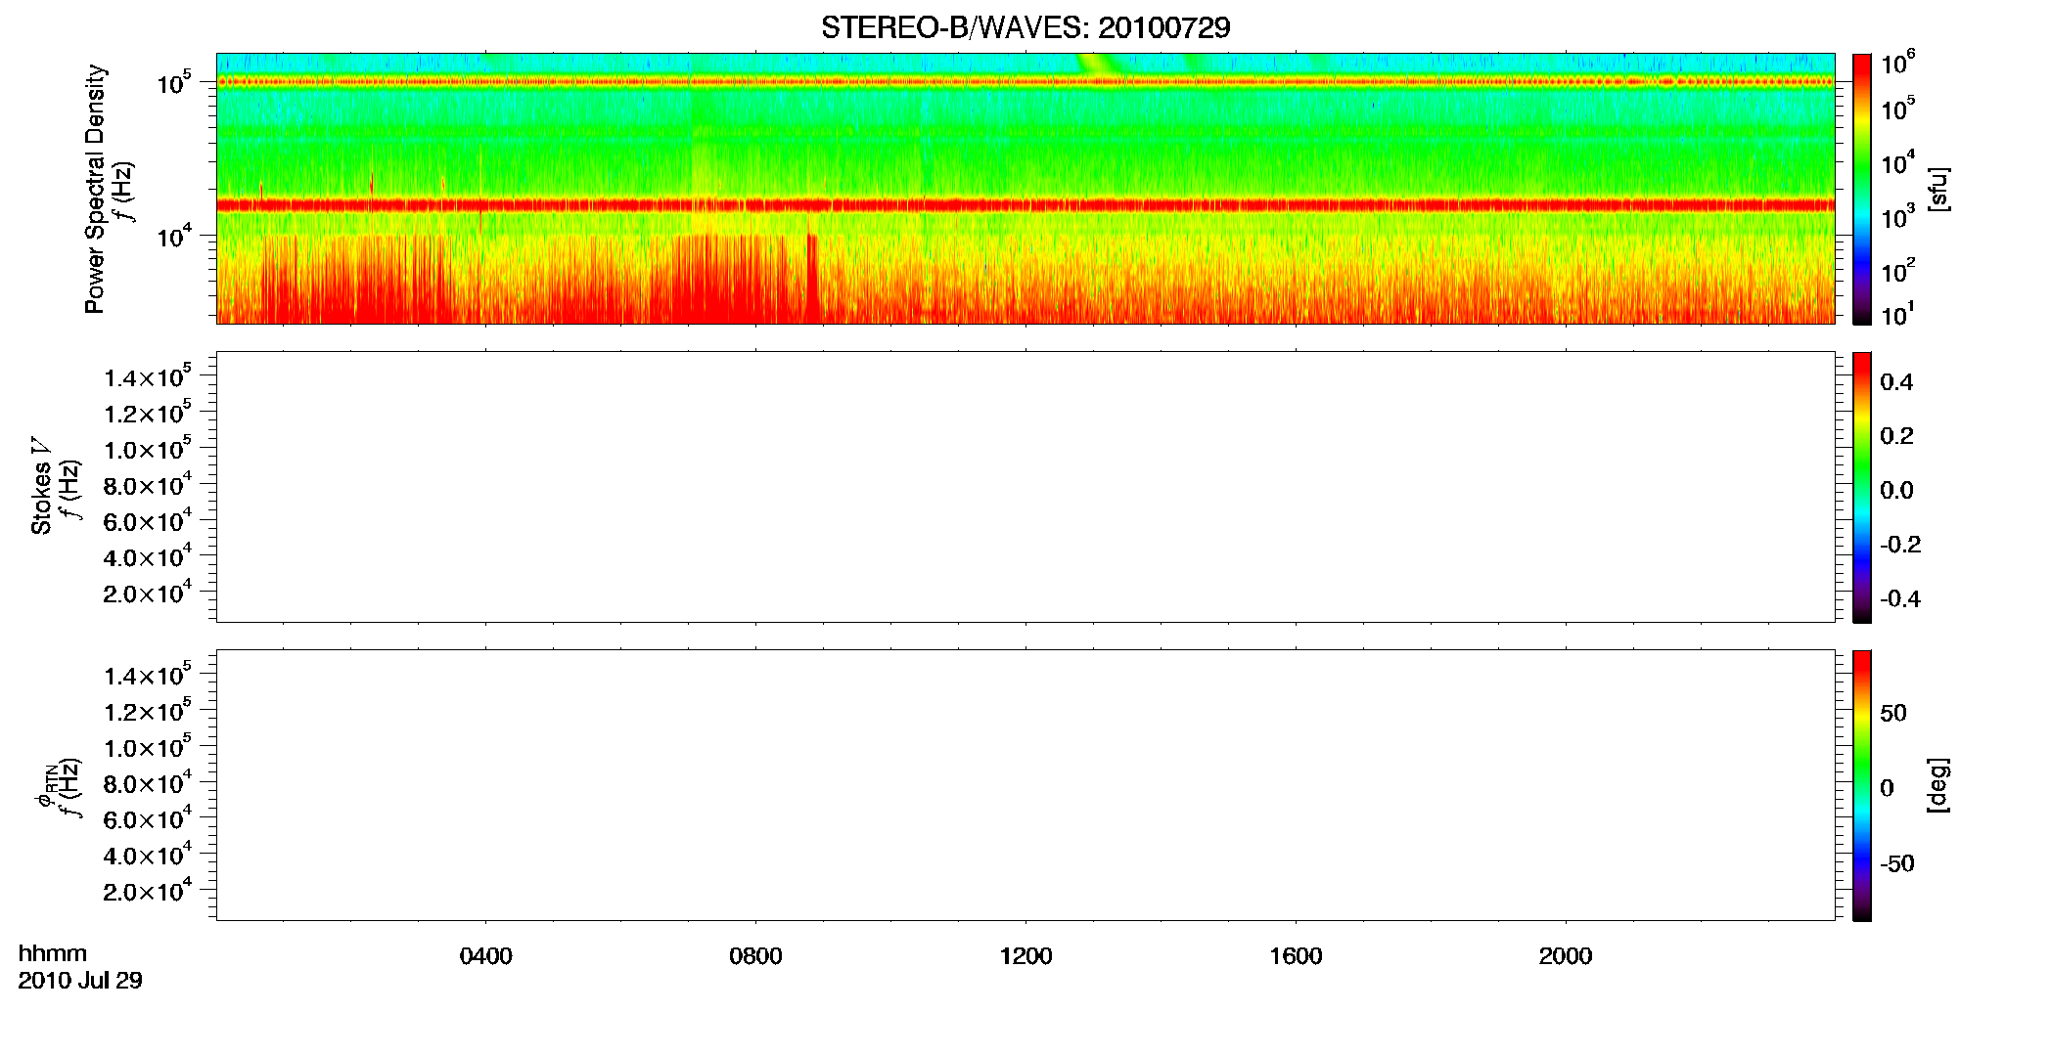2051x1056 pixels.
Task: Click the phi RTN degrees color bar
Action: click(x=1862, y=785)
